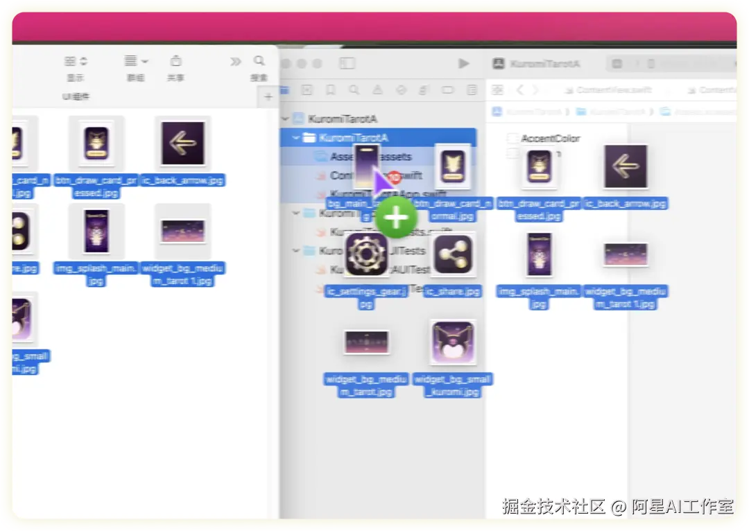Go forward in Xcode editor history
The width and height of the screenshot is (749, 531).
click(x=535, y=90)
